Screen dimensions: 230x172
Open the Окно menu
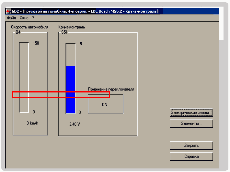point(24,18)
